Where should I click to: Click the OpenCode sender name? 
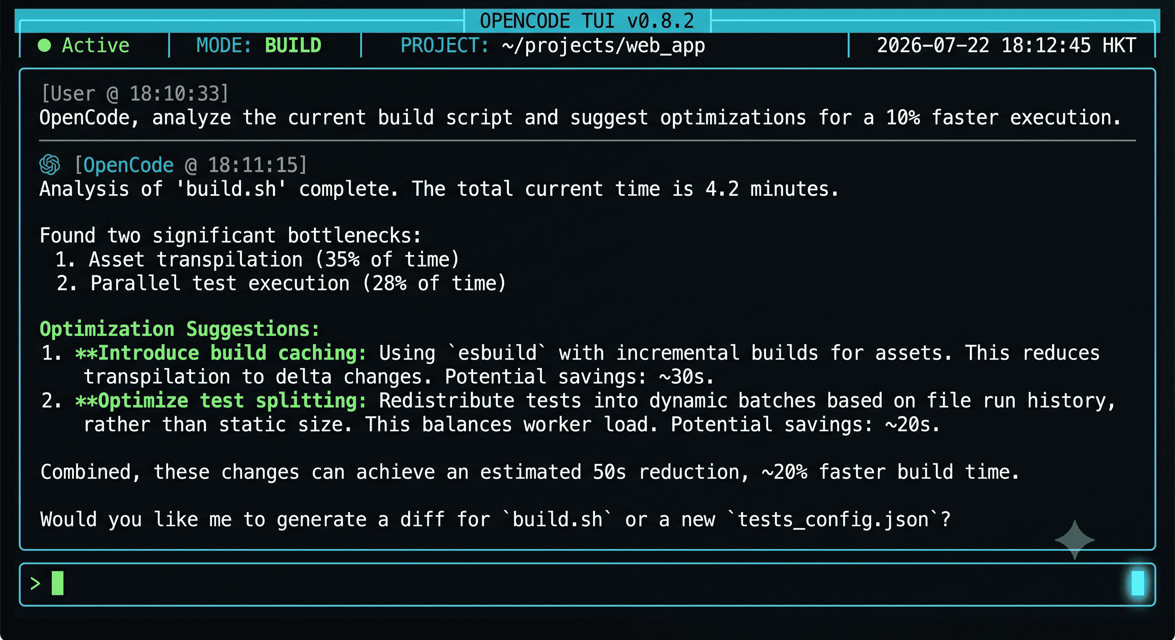(128, 165)
